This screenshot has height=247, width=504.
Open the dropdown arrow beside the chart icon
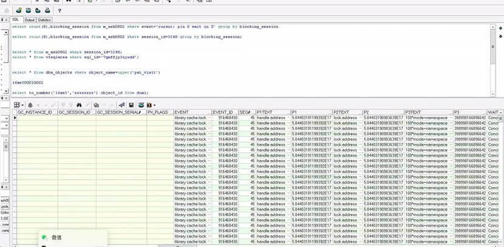tap(155, 105)
